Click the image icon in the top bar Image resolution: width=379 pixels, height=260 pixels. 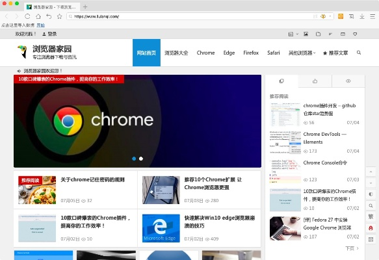coord(306,34)
